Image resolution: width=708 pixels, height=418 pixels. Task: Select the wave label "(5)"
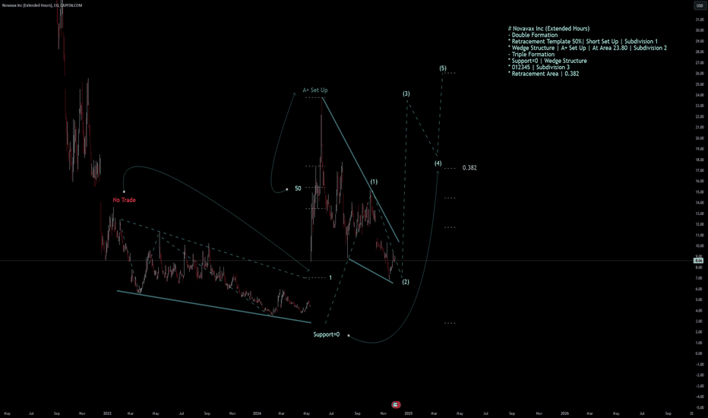[x=443, y=68]
